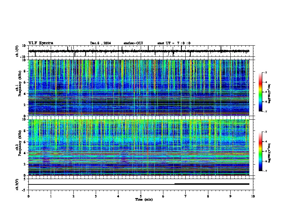Click time axis tick label "0"

point(28,196)
